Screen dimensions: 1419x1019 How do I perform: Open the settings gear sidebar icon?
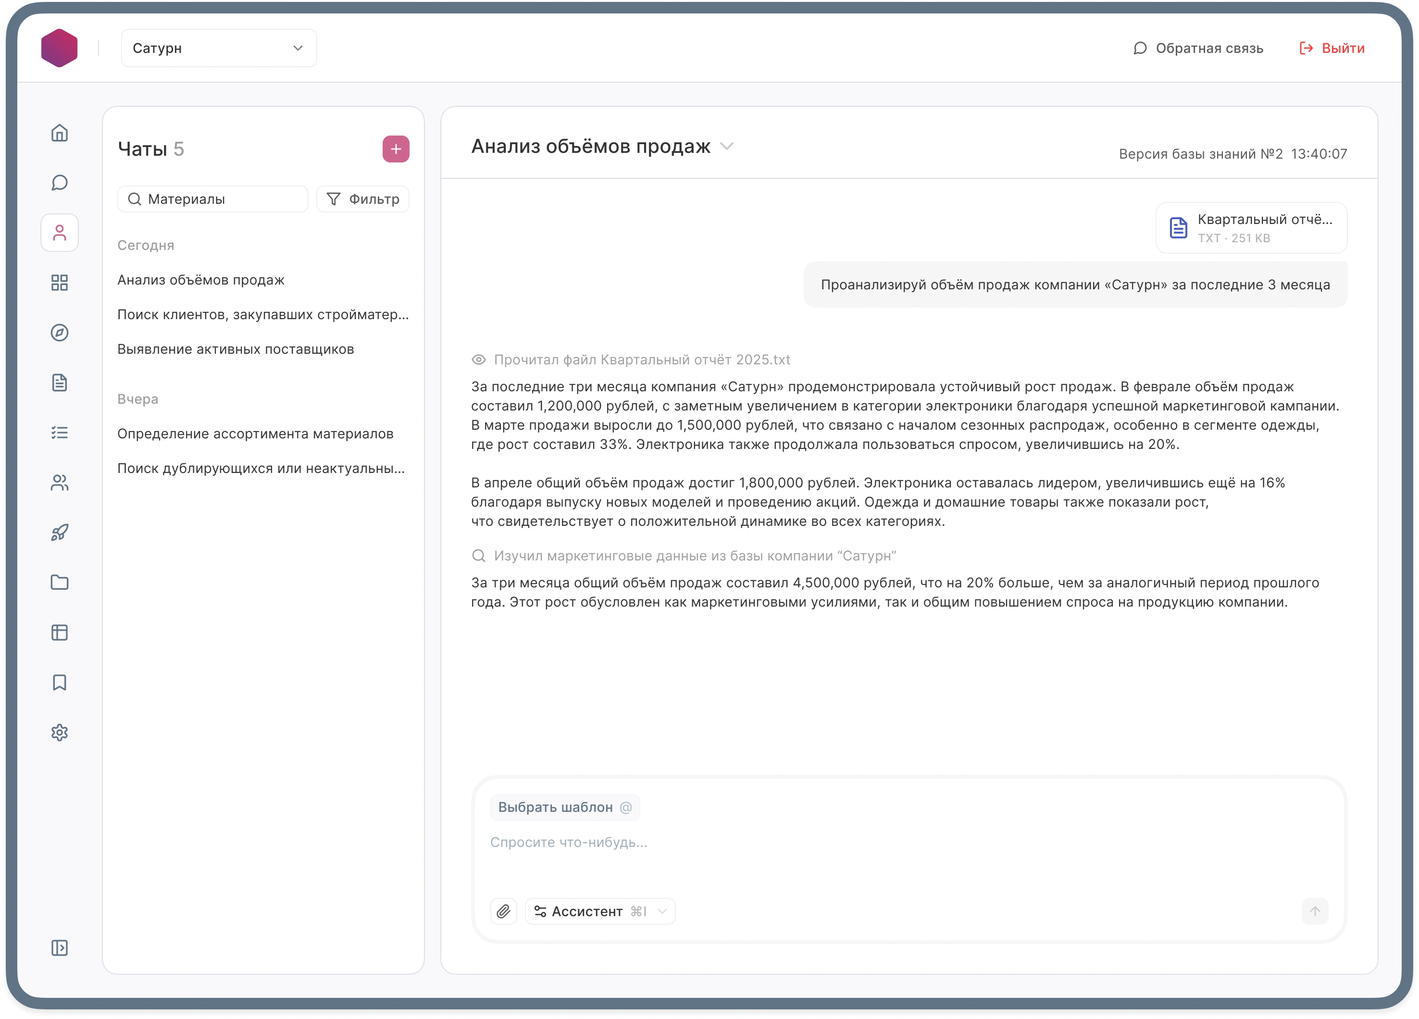pyautogui.click(x=60, y=733)
